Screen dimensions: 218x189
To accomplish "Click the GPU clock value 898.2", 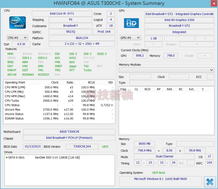I will [x=140, y=56].
